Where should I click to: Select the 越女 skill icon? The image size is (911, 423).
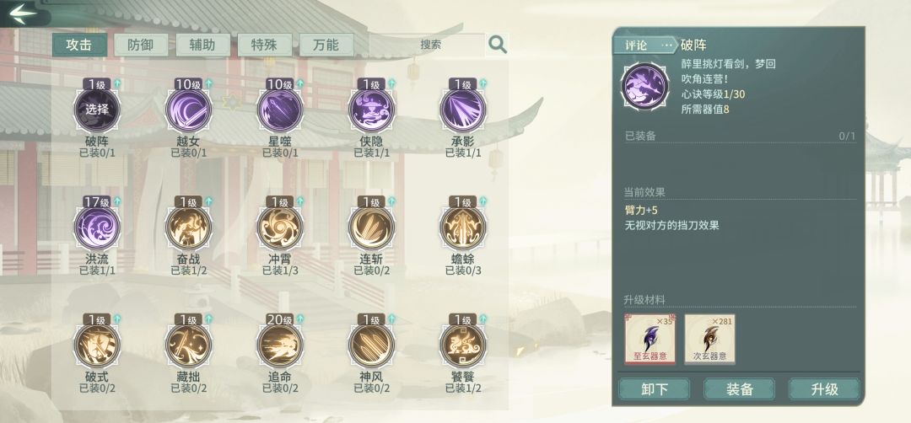click(188, 110)
